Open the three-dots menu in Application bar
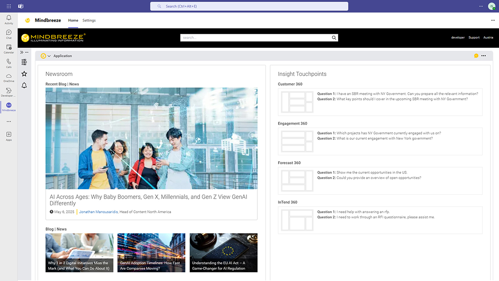The width and height of the screenshot is (499, 281). pos(483,56)
